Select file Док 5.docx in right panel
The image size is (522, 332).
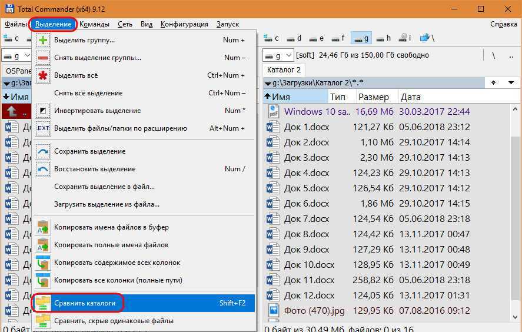click(306, 188)
